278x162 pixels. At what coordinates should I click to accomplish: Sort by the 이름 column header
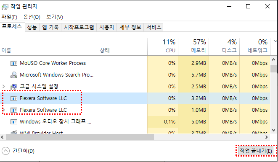pyautogui.click(x=48, y=47)
